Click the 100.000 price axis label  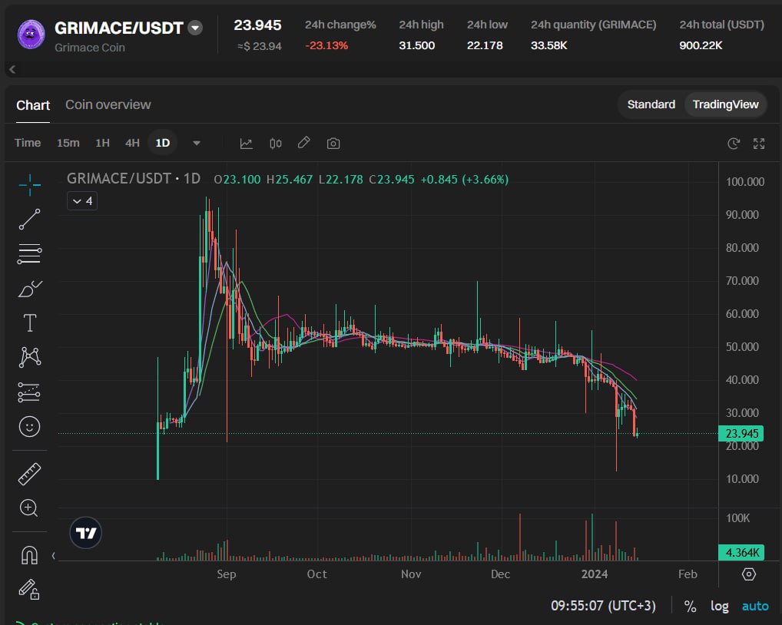point(745,182)
